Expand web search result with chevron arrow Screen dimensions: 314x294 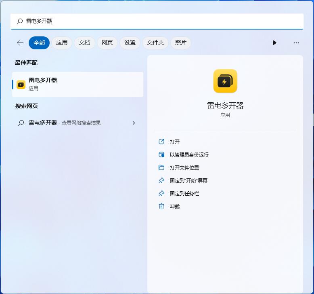tap(134, 123)
